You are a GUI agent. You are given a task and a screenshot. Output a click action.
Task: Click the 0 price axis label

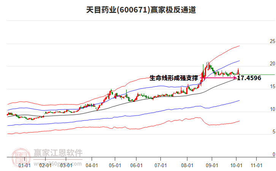tap(274, 154)
